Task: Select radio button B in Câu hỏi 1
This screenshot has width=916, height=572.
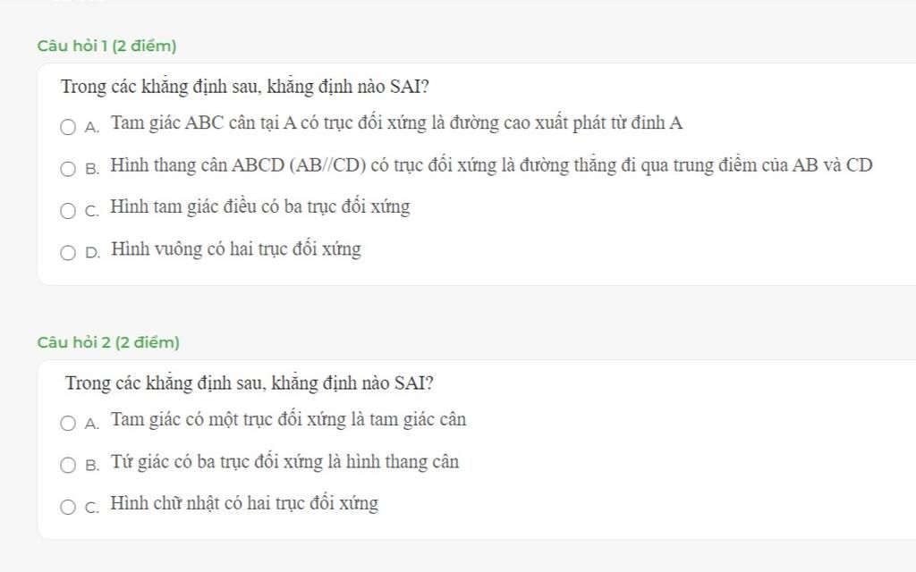Action: coord(68,169)
